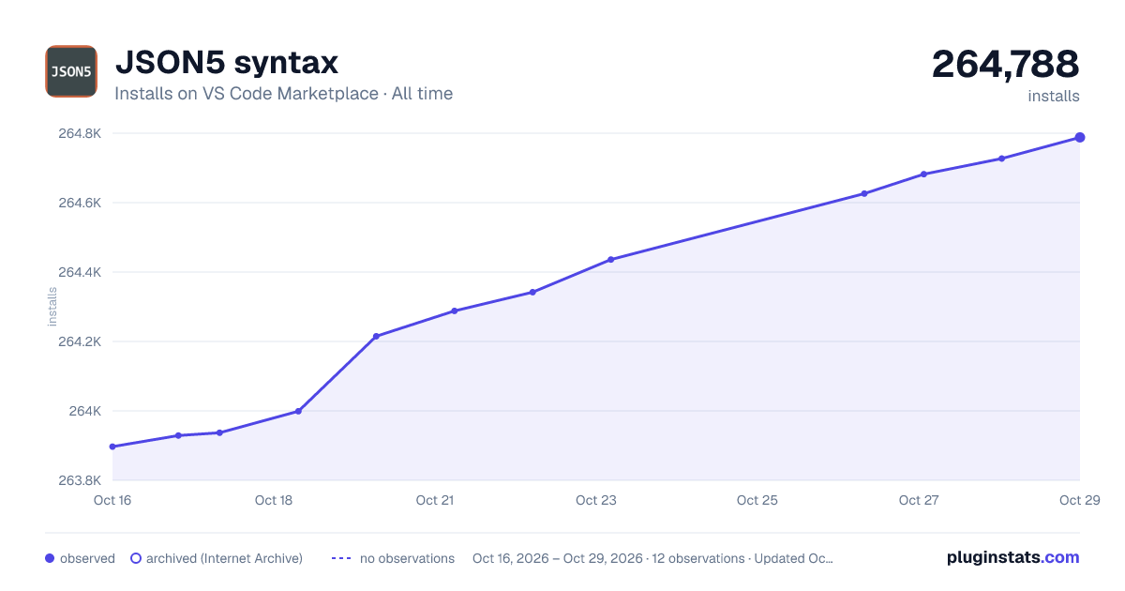Click the data point between Oct 27 and Oct 29

tap(1001, 159)
